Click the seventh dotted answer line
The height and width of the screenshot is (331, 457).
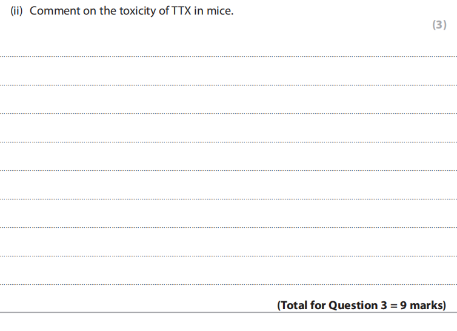228,227
